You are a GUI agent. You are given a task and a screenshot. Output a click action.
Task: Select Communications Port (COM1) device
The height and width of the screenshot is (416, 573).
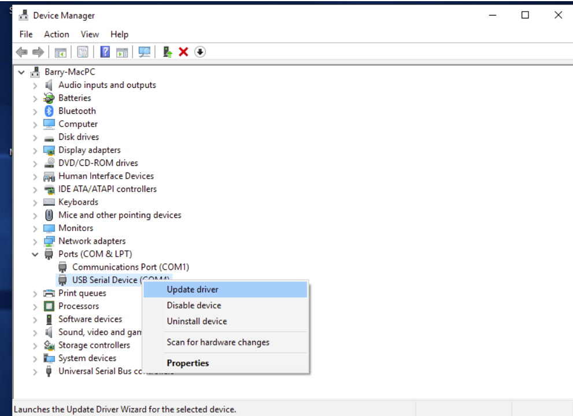130,267
